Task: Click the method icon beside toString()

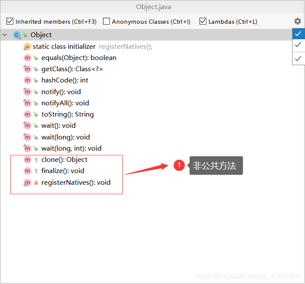Action: (28, 114)
